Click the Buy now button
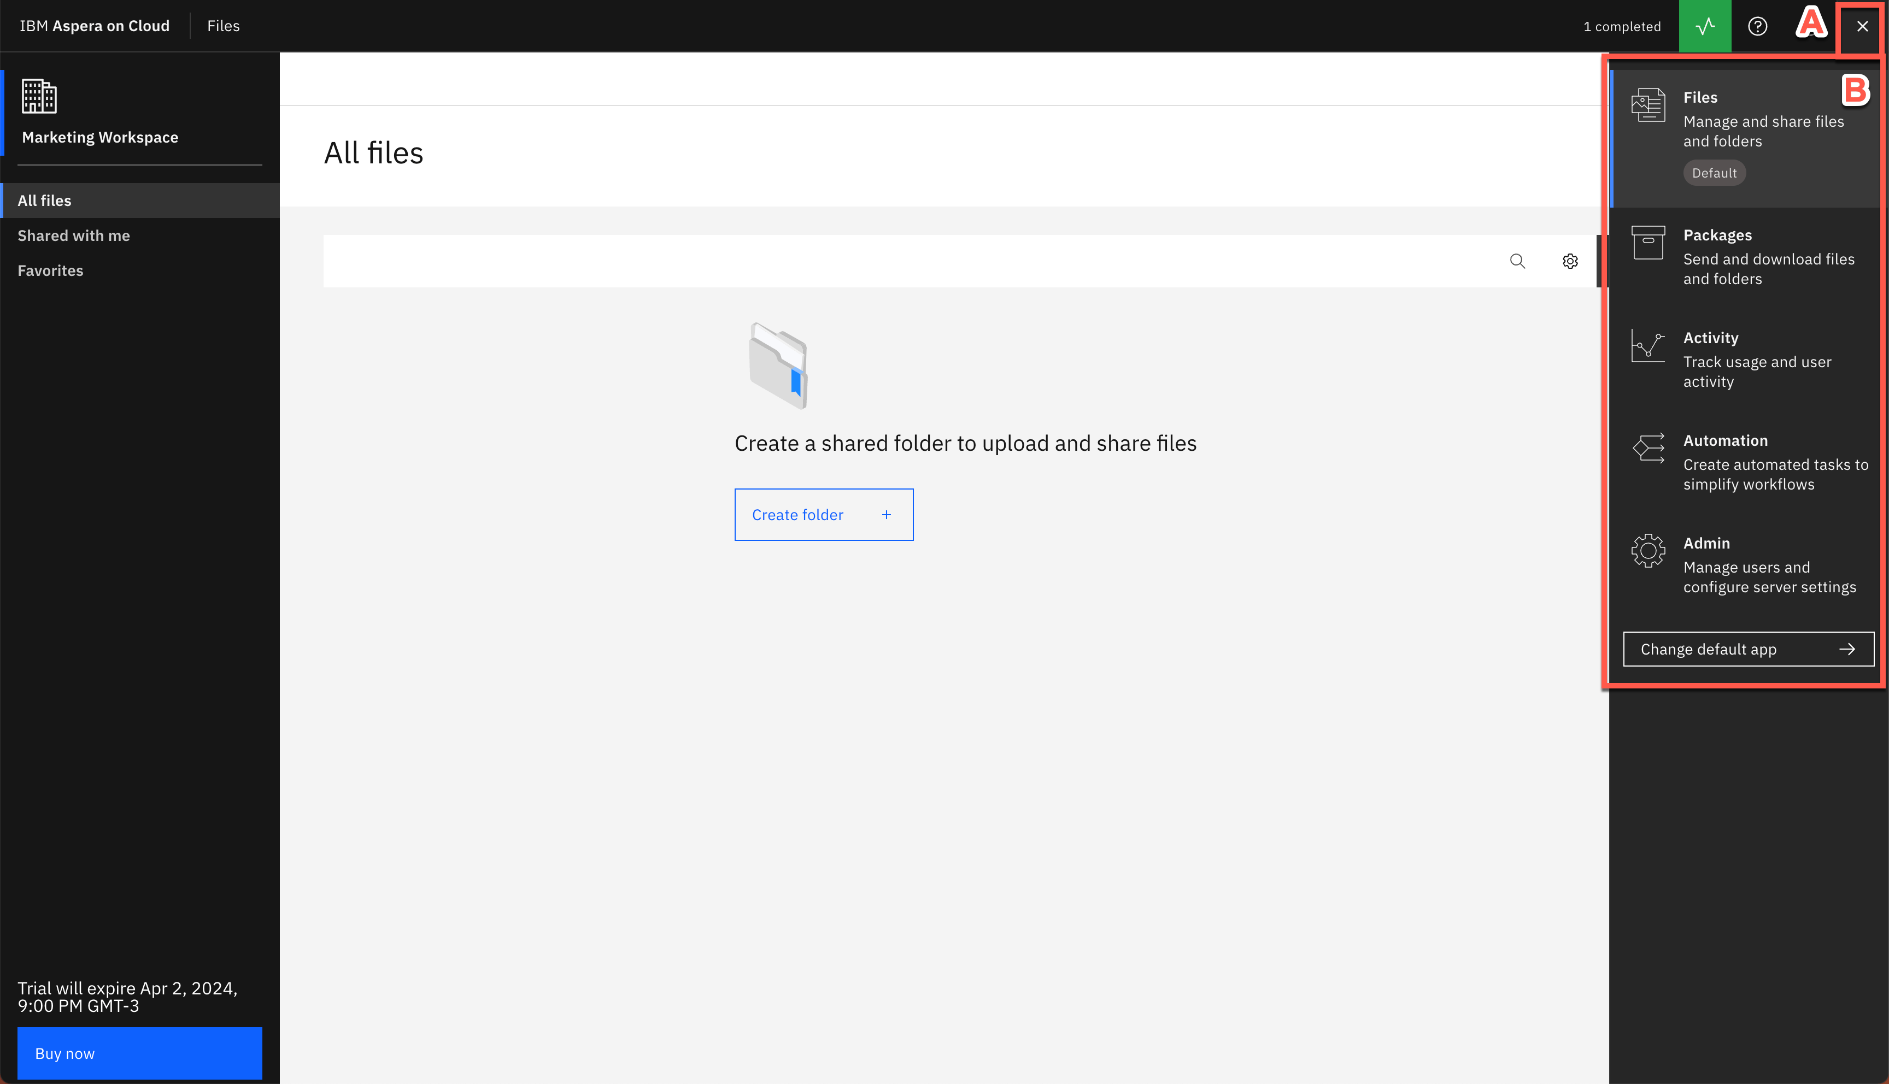 pyautogui.click(x=139, y=1053)
